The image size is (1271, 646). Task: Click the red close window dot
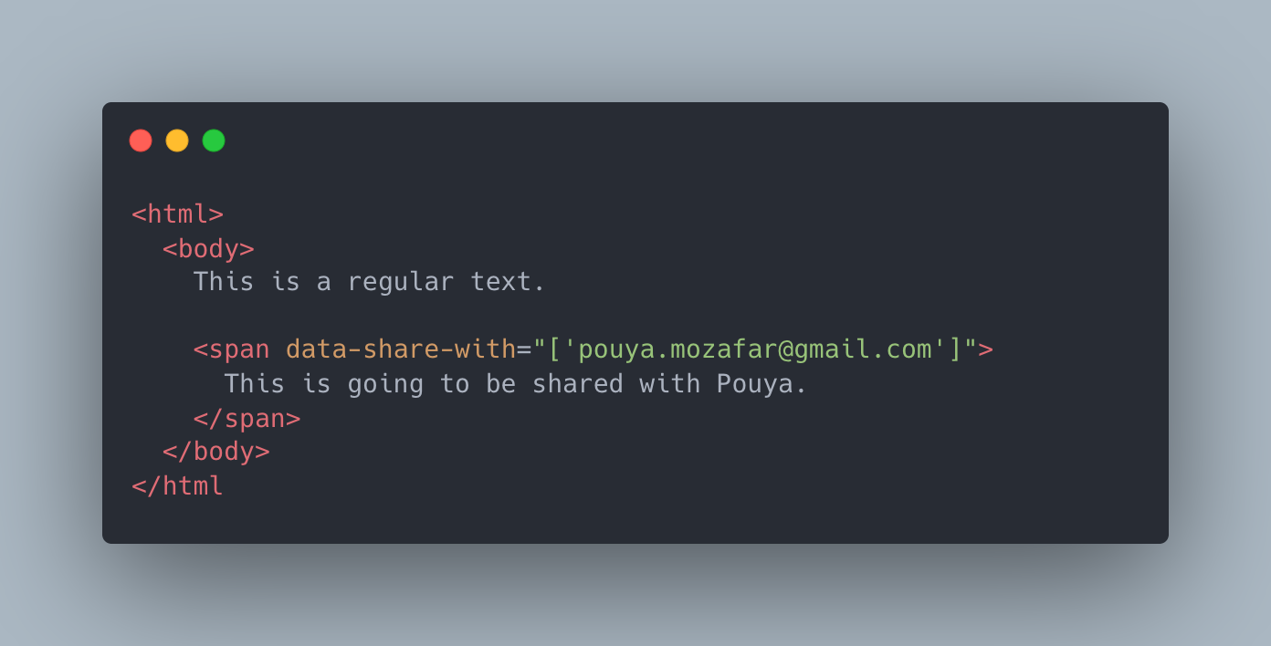(141, 141)
